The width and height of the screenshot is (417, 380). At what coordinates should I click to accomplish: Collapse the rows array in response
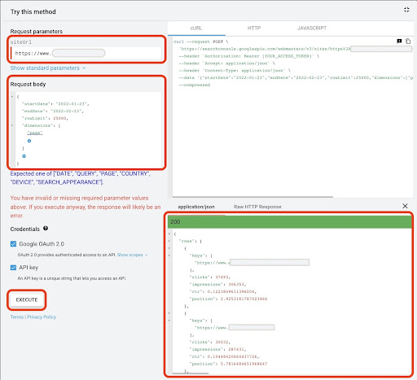coord(169,241)
